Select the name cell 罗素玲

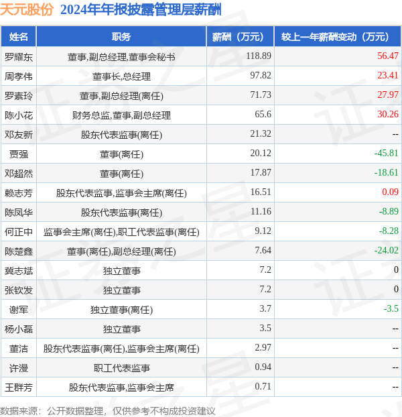[x=19, y=96]
